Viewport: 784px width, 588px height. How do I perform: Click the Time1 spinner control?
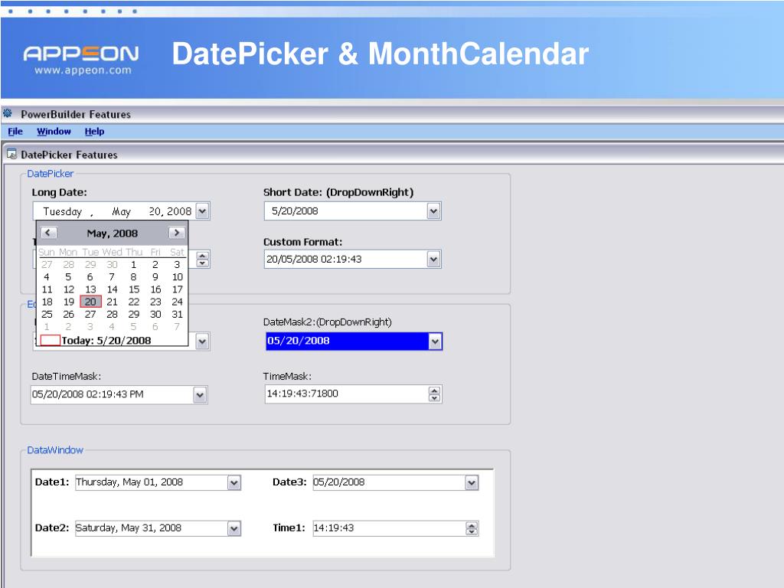[472, 528]
